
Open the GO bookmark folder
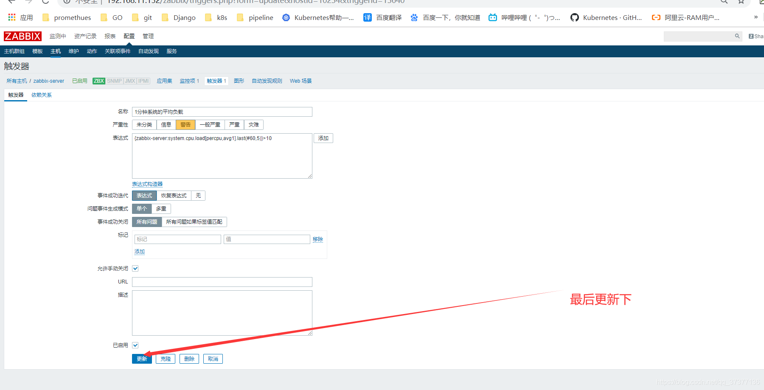pos(112,17)
